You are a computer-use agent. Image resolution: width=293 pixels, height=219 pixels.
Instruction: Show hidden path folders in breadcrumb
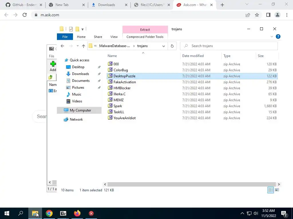click(95, 46)
